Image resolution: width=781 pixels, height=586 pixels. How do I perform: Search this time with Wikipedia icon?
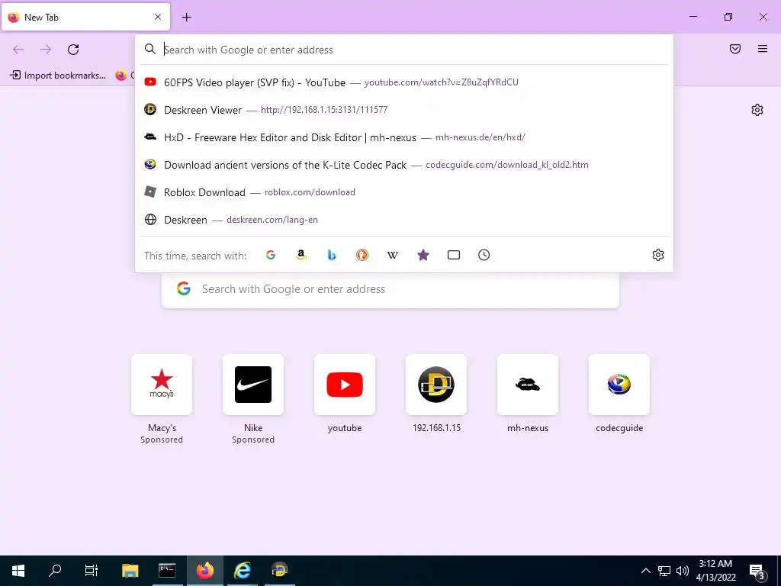point(393,255)
